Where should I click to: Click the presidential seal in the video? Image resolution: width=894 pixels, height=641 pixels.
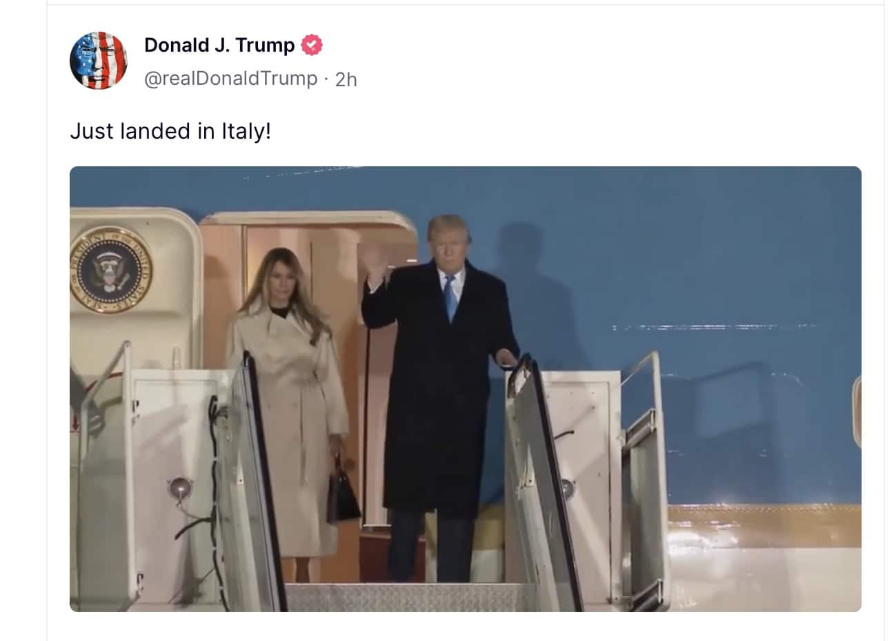pyautogui.click(x=111, y=270)
